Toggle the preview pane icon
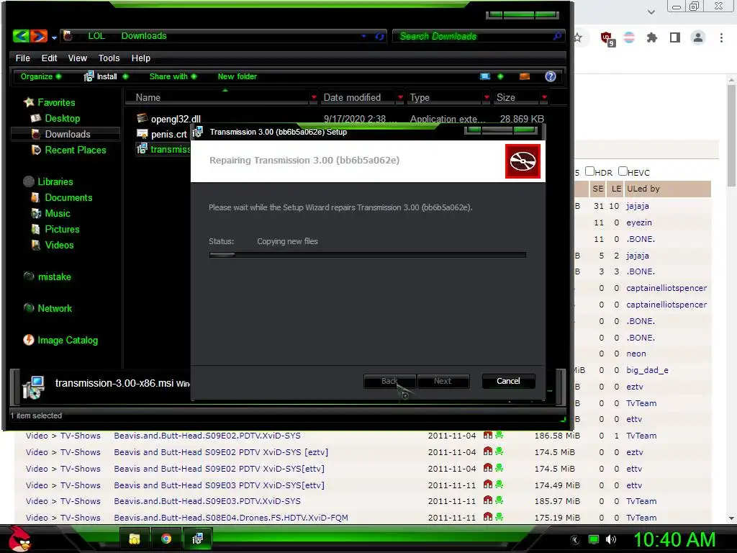737x553 pixels. (x=525, y=76)
